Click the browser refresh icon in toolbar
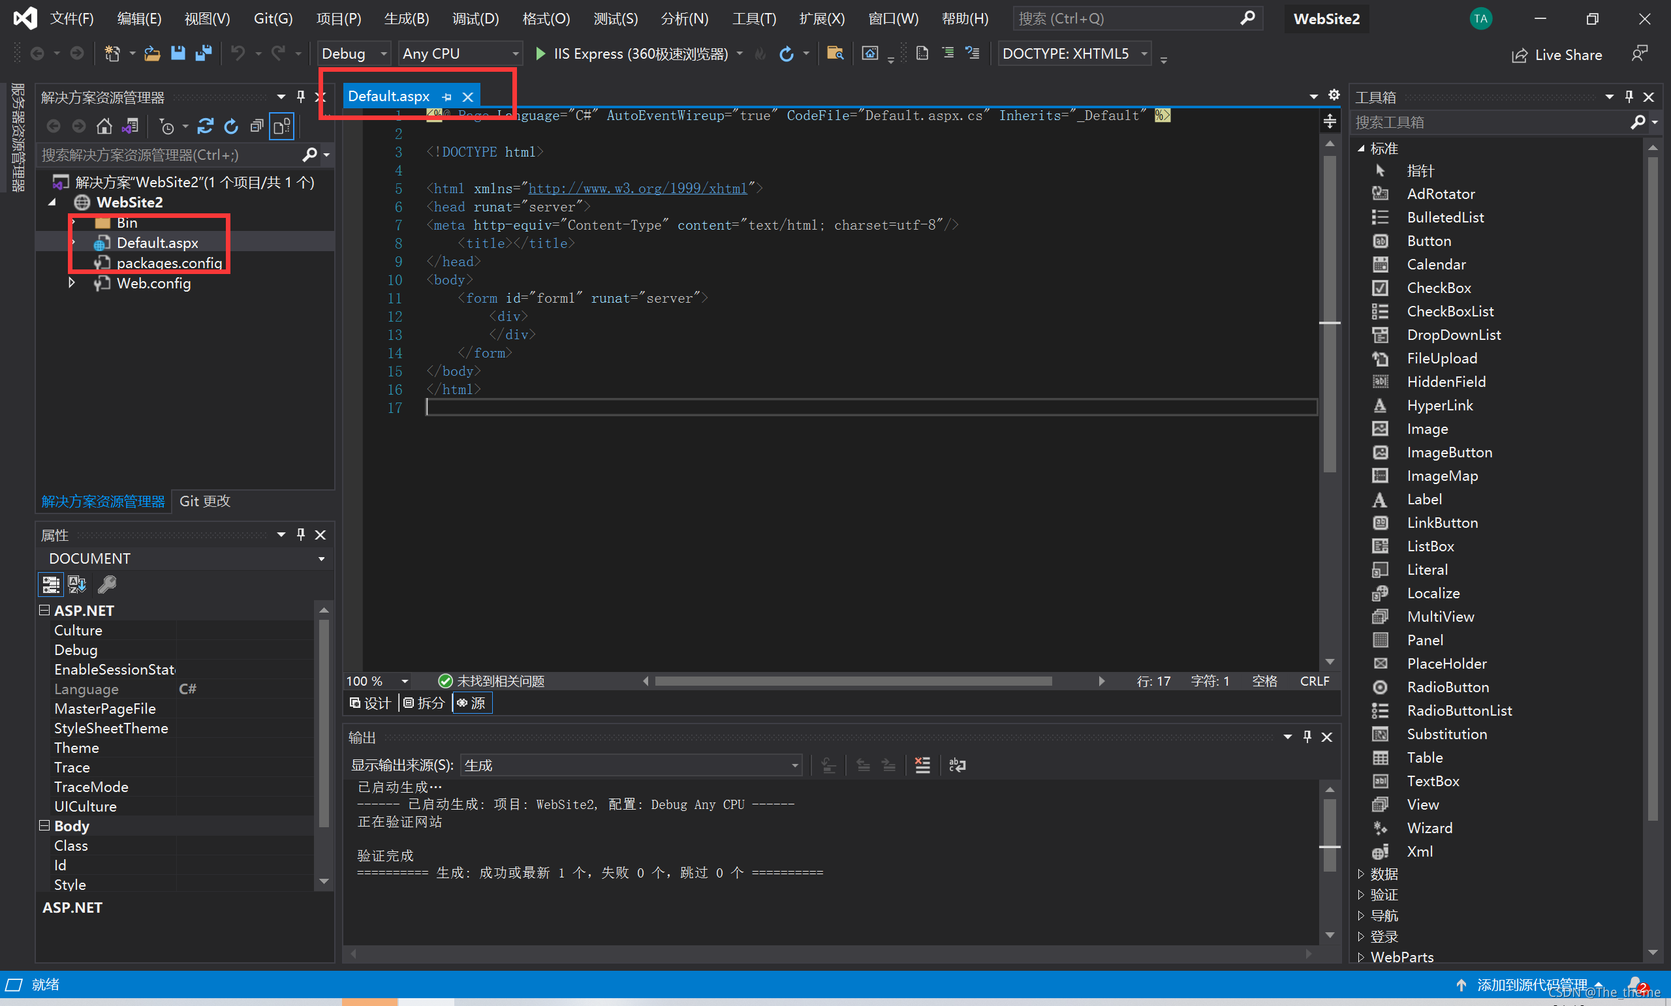The image size is (1671, 1006). tap(786, 53)
